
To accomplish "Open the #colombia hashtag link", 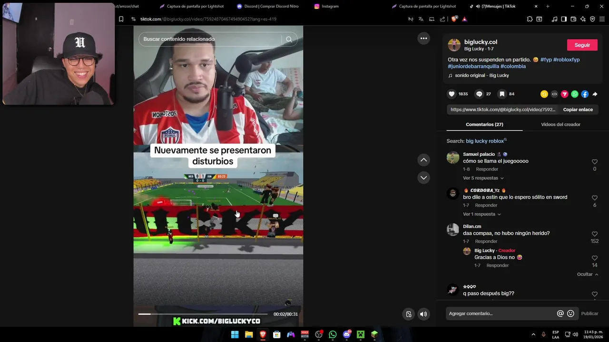I will pos(513,66).
